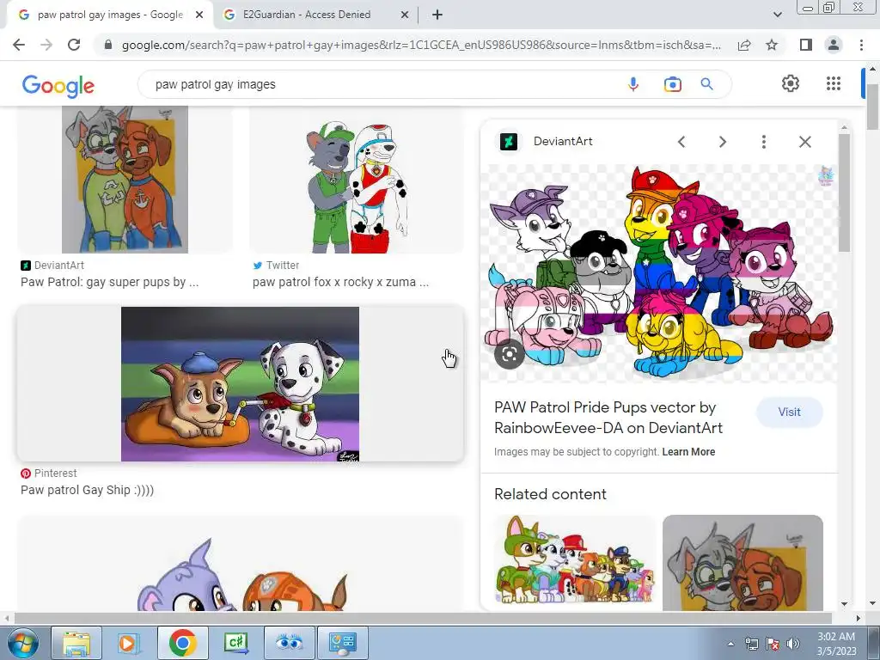Search by image camera icon
This screenshot has width=880, height=660.
tap(672, 84)
